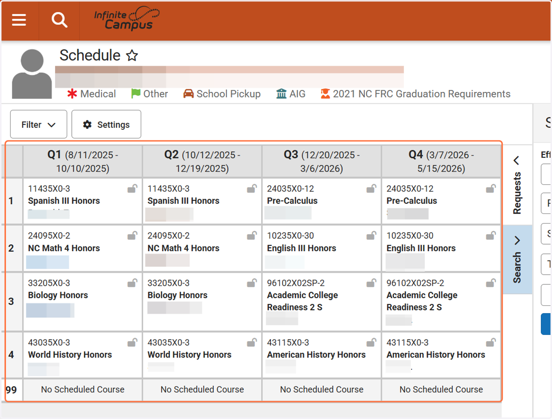This screenshot has width=552, height=419.
Task: Click the Infinite Campus logo
Action: 126,20
